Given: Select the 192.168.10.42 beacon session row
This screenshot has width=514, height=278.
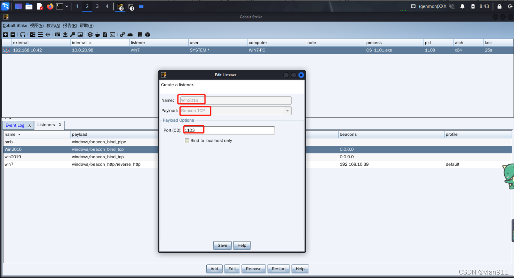Looking at the screenshot, I should [258, 50].
